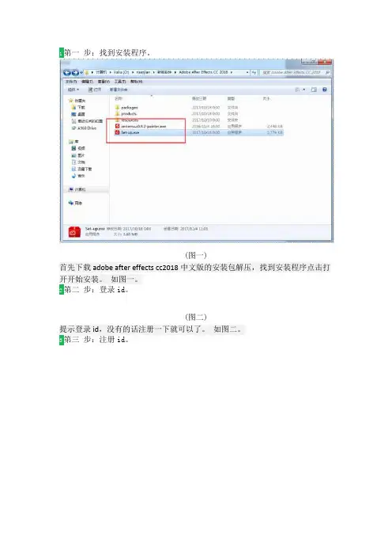Click the 新建文件夹 toolbar button

click(119, 89)
